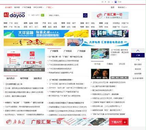146x130 pixels.
Task: Open the article about 全国最大QQ诈骗案
Action: click(x=68, y=111)
